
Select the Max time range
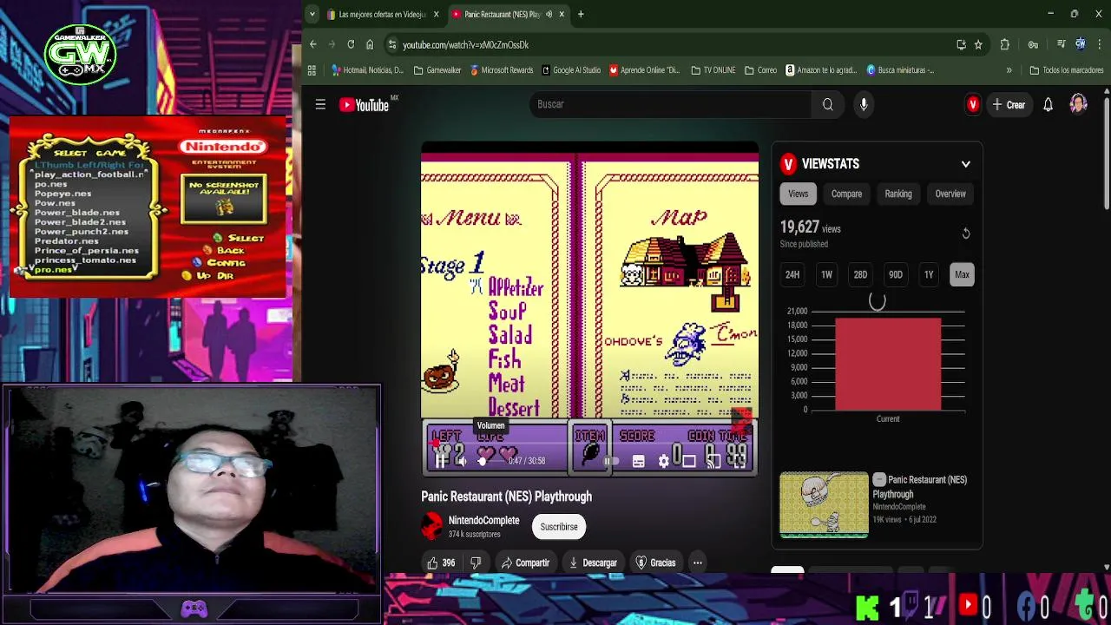pyautogui.click(x=962, y=275)
